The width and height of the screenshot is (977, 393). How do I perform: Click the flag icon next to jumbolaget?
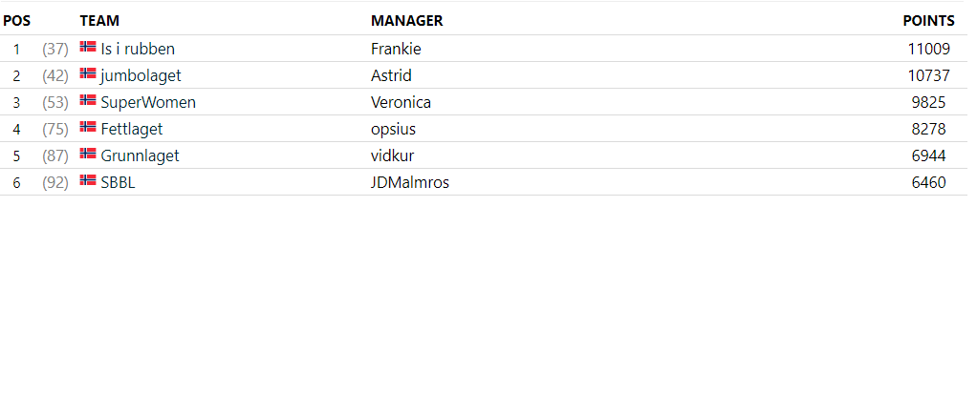click(x=88, y=73)
